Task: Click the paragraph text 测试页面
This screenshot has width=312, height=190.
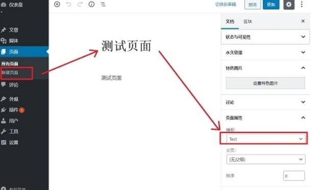Action: (x=111, y=78)
